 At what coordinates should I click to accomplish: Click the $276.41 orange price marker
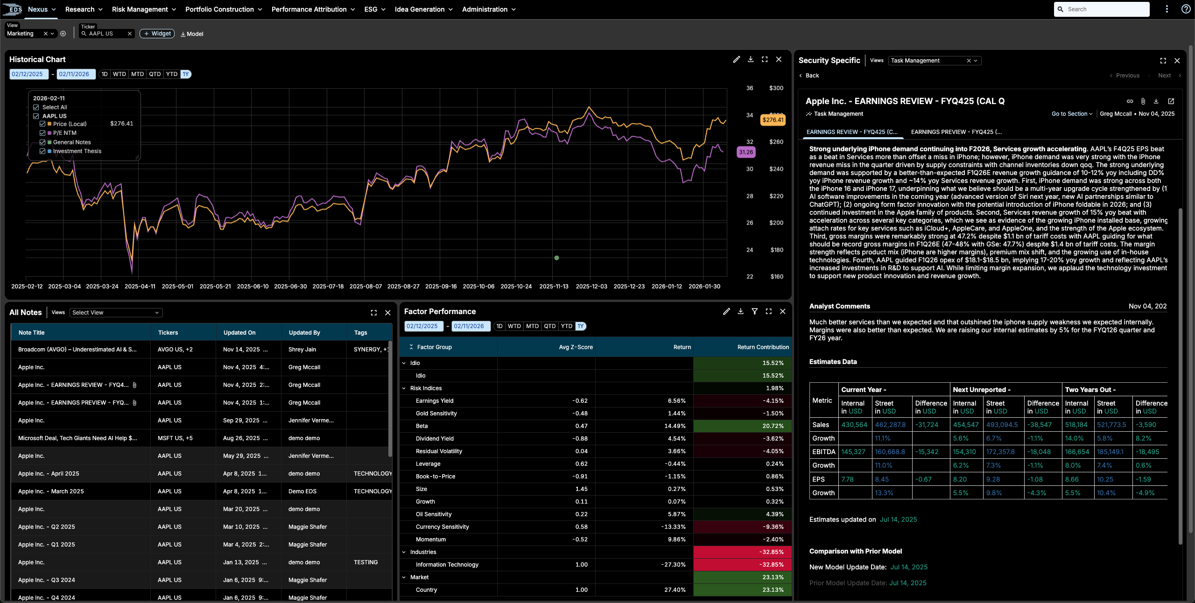click(x=773, y=120)
